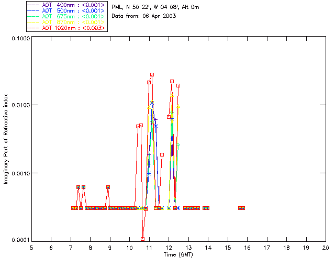Image resolution: width=335 pixels, height=268 pixels.
Task: Click the red square peak near hour 9
Action: click(x=108, y=187)
